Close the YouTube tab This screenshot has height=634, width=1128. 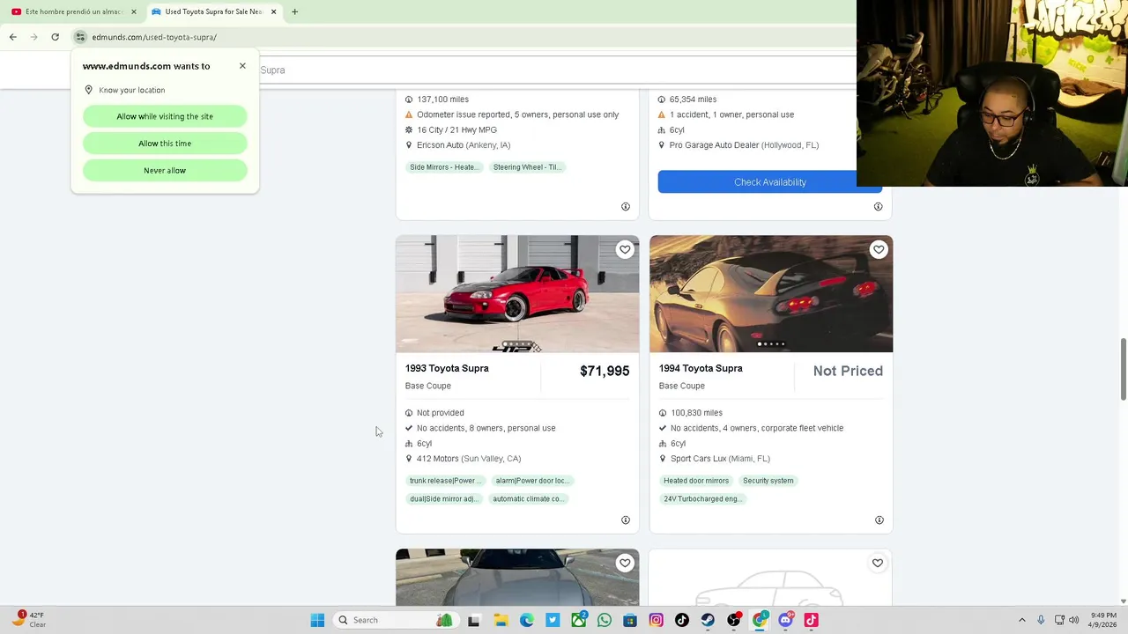[x=134, y=11]
